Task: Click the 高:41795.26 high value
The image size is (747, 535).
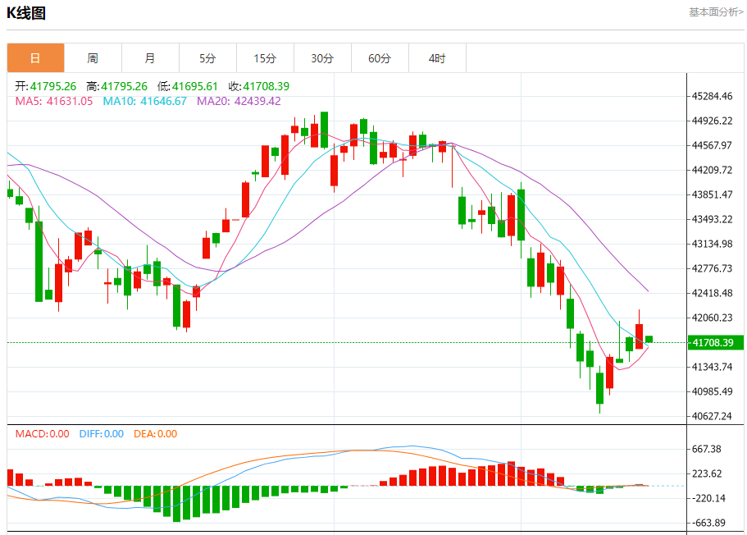Action: coord(116,86)
